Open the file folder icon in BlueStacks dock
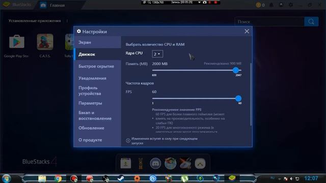This screenshot has width=326, height=183. (126, 163)
